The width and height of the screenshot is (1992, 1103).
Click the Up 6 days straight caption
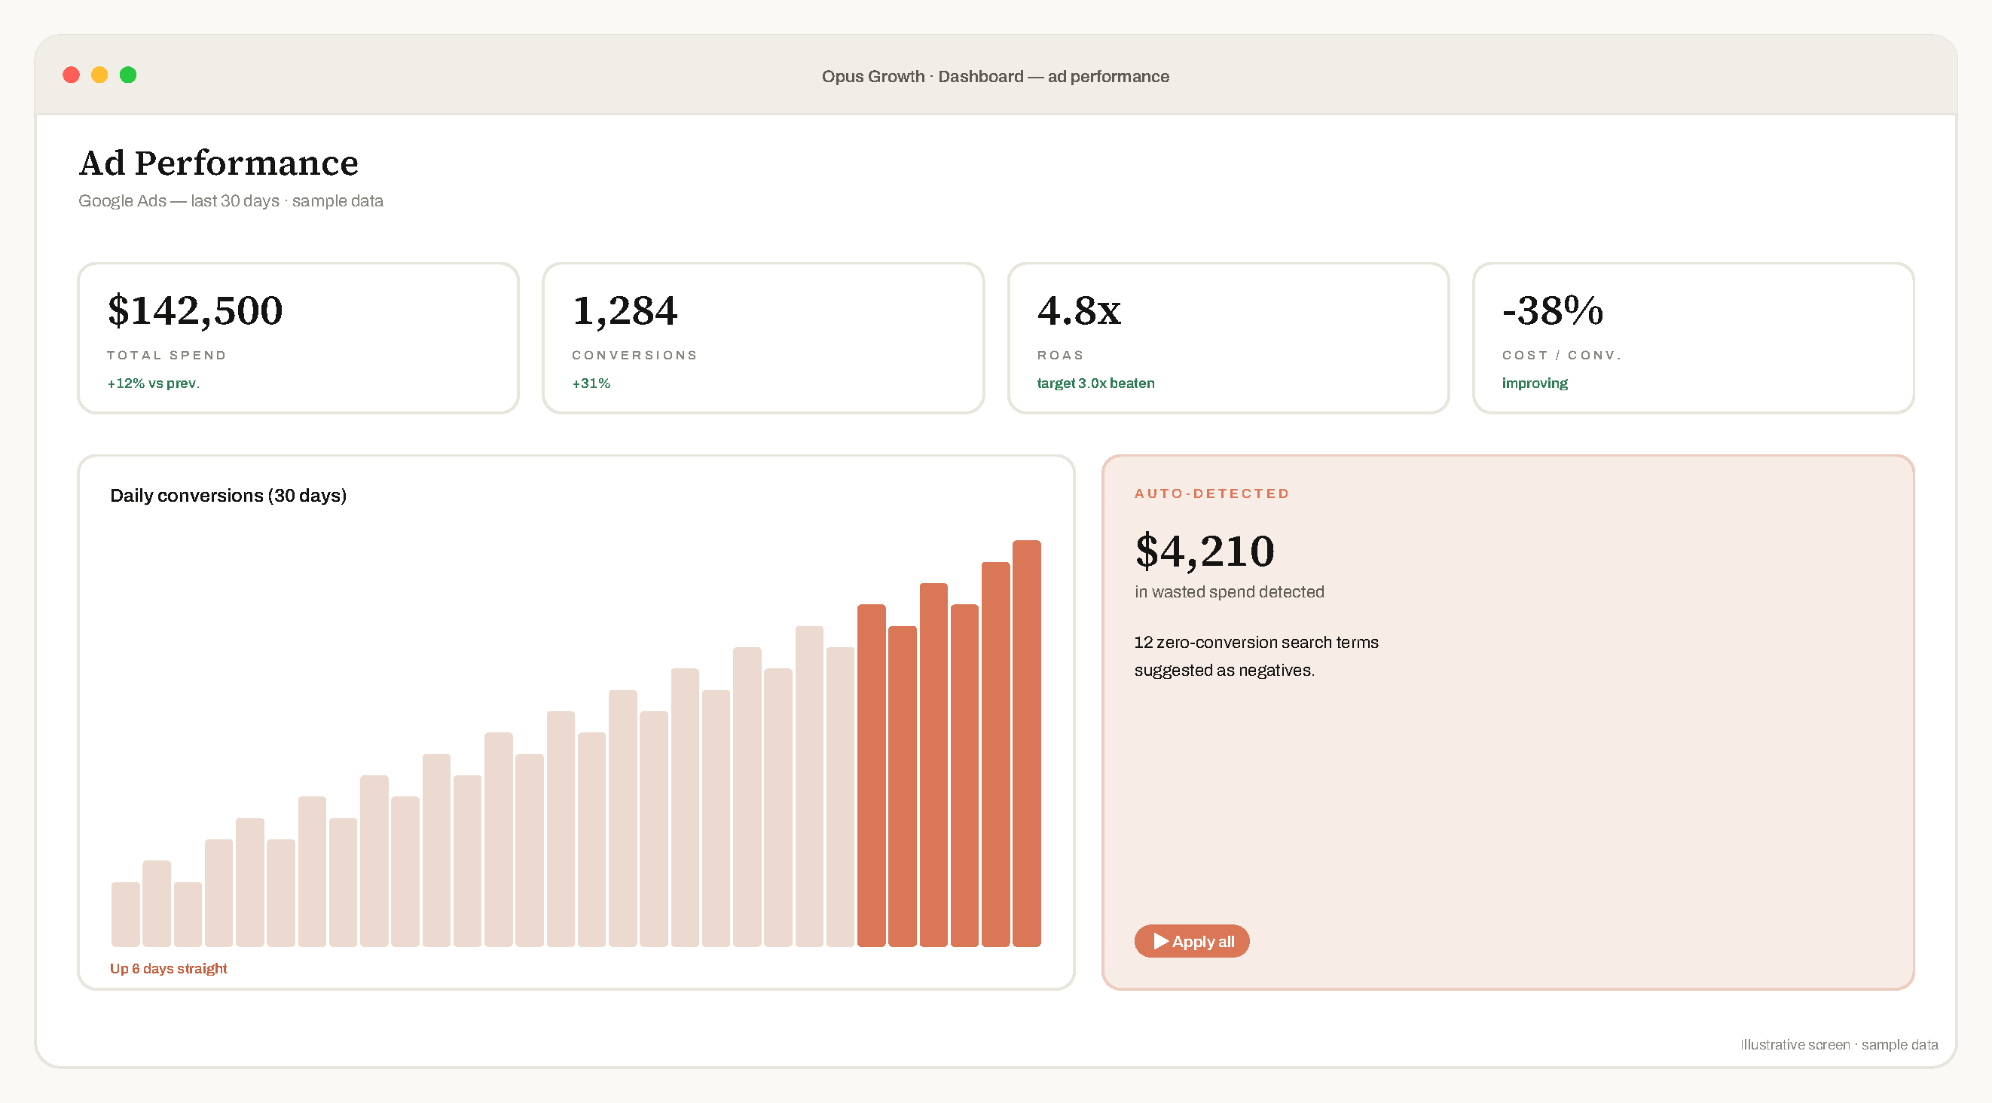coord(169,968)
